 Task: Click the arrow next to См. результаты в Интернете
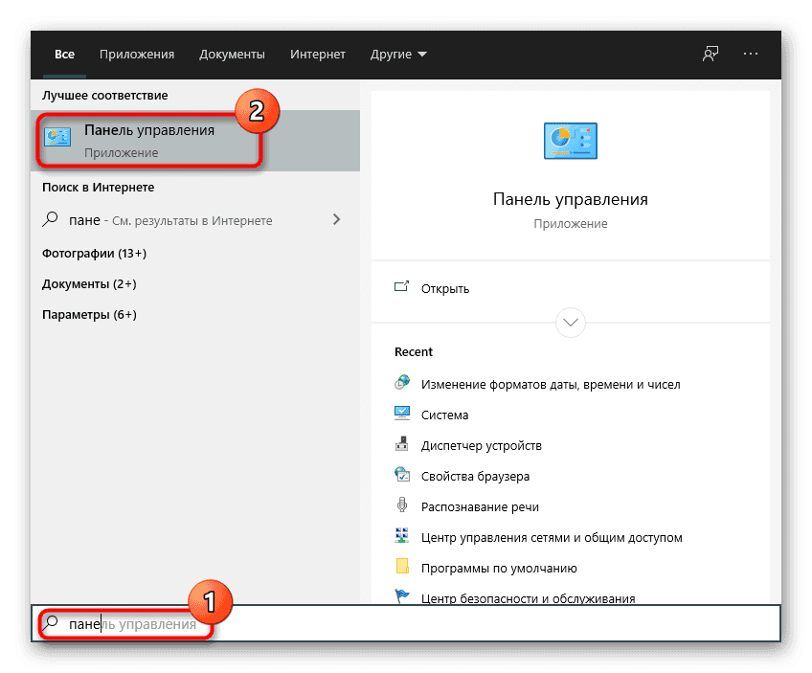click(x=336, y=218)
